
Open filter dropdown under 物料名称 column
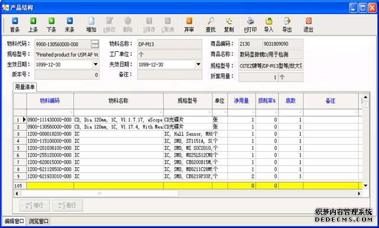pos(161,112)
